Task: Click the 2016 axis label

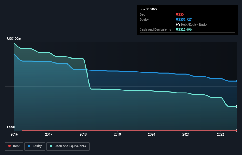Action: pos(14,134)
